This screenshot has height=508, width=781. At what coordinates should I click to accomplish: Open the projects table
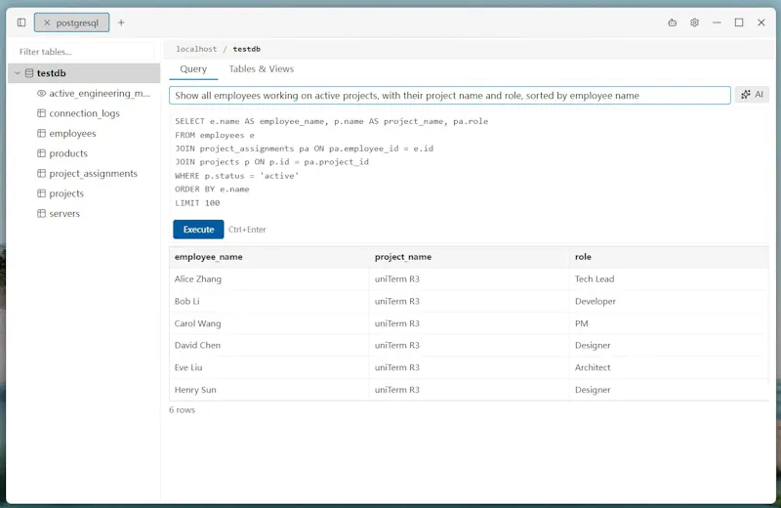[x=66, y=193]
